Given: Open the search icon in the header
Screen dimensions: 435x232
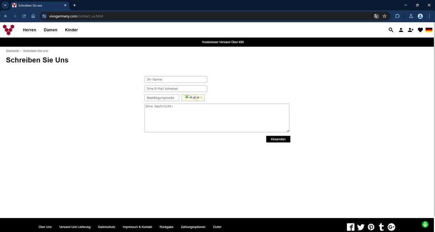Looking at the screenshot, I should click(x=391, y=30).
